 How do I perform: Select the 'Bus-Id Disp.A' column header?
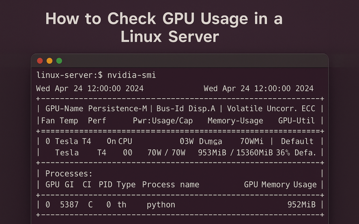point(185,109)
